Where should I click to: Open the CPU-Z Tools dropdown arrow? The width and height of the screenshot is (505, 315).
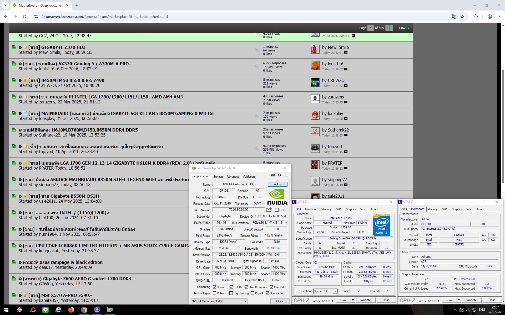click(x=353, y=300)
